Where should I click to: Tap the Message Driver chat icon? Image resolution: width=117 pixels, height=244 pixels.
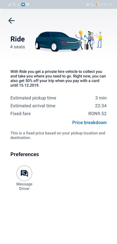pyautogui.click(x=24, y=173)
